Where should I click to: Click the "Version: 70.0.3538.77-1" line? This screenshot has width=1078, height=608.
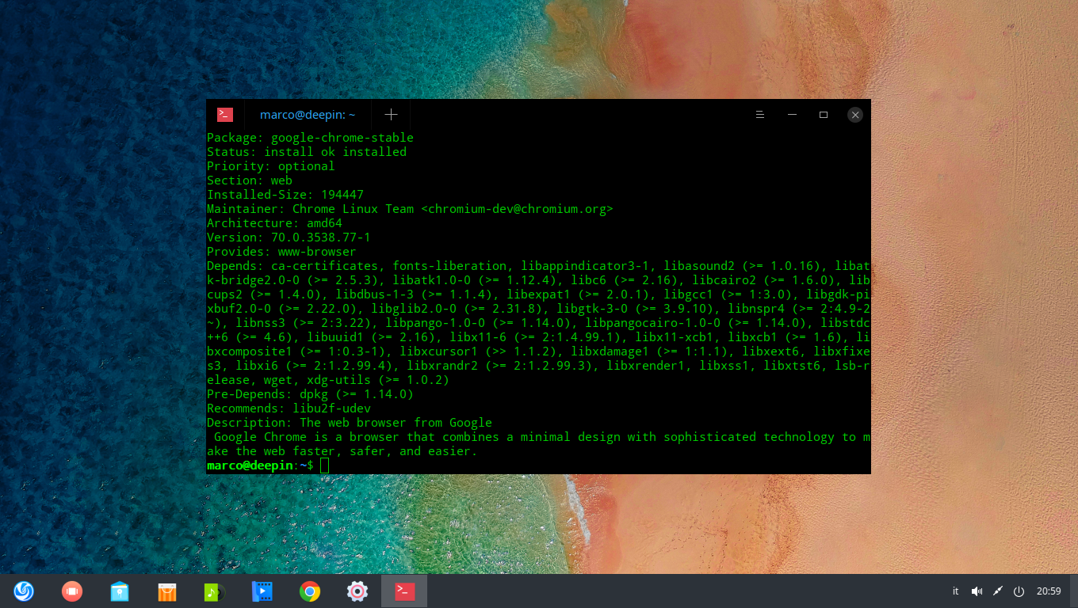tap(289, 237)
